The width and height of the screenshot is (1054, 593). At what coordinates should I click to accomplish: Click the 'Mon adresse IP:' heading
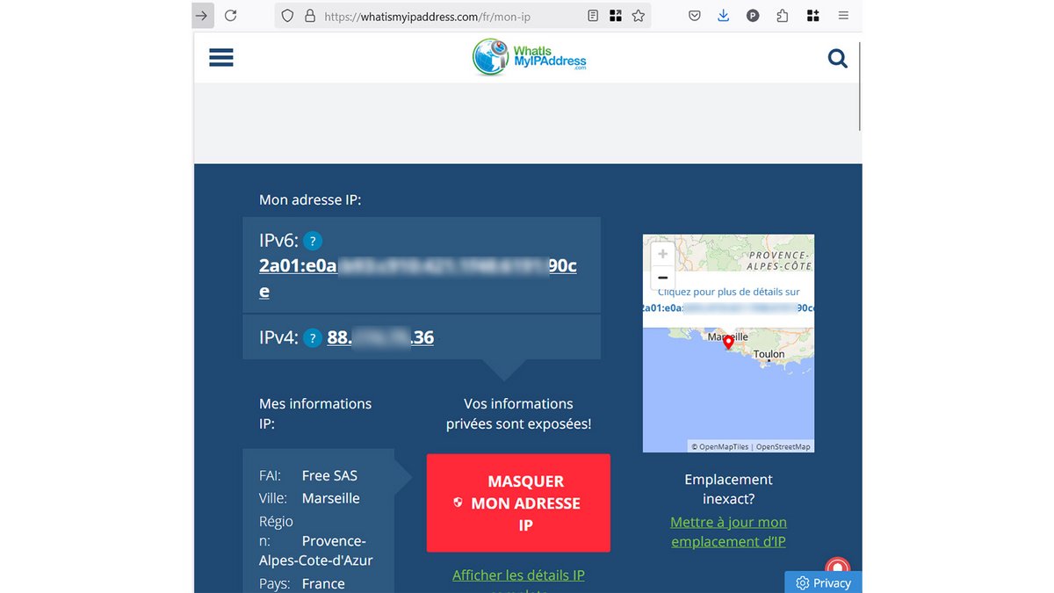pos(310,200)
